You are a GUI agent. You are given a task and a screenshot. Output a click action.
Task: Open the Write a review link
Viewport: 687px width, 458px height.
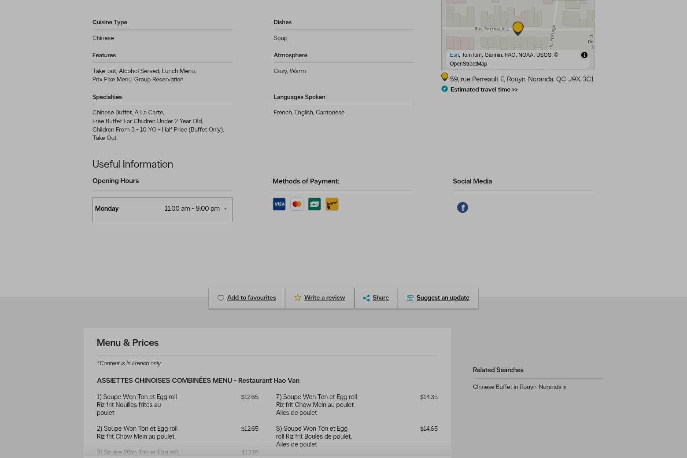325,298
